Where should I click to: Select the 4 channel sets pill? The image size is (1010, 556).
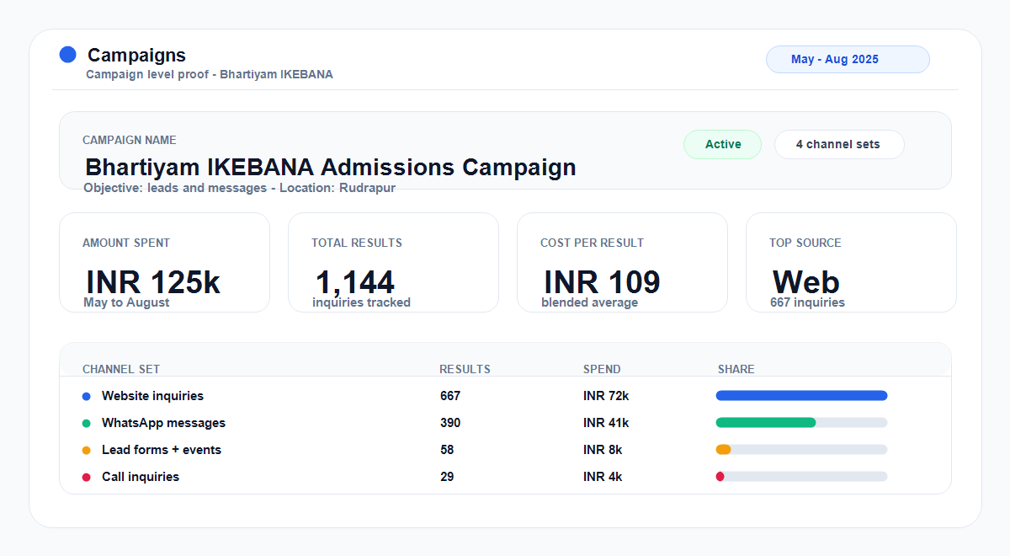pos(839,144)
